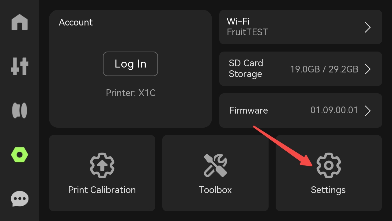Click the Account panel heading

tap(76, 22)
